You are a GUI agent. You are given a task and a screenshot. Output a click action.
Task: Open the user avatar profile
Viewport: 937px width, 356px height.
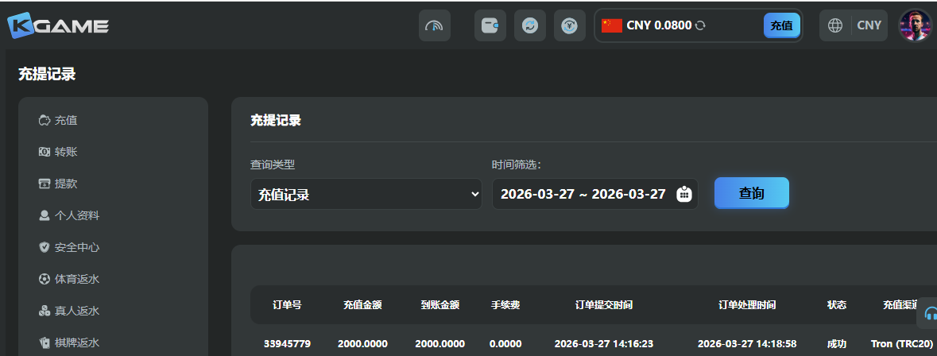pyautogui.click(x=914, y=25)
